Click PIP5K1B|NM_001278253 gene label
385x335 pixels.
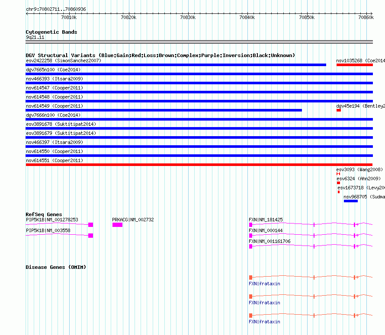52,220
